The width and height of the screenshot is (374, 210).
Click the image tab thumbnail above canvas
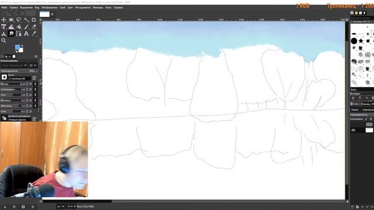pyautogui.click(x=44, y=14)
